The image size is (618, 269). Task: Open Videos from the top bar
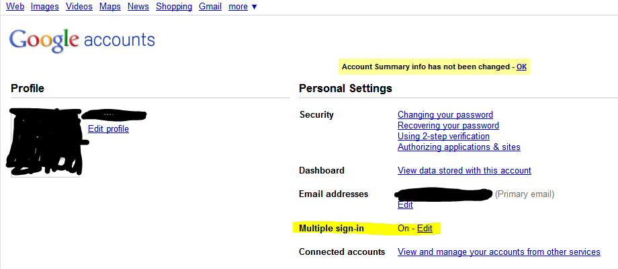79,7
